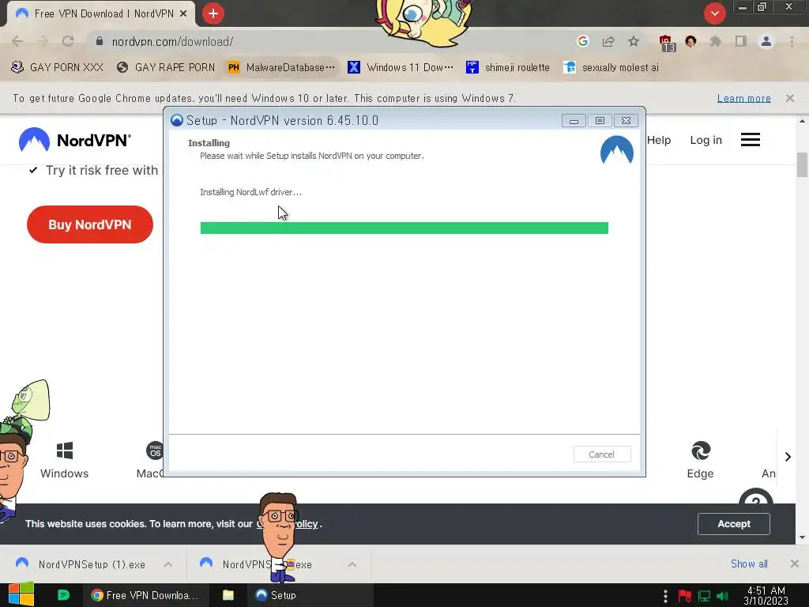The width and height of the screenshot is (809, 607).
Task: Click the volume speaker tray icon
Action: click(x=723, y=596)
